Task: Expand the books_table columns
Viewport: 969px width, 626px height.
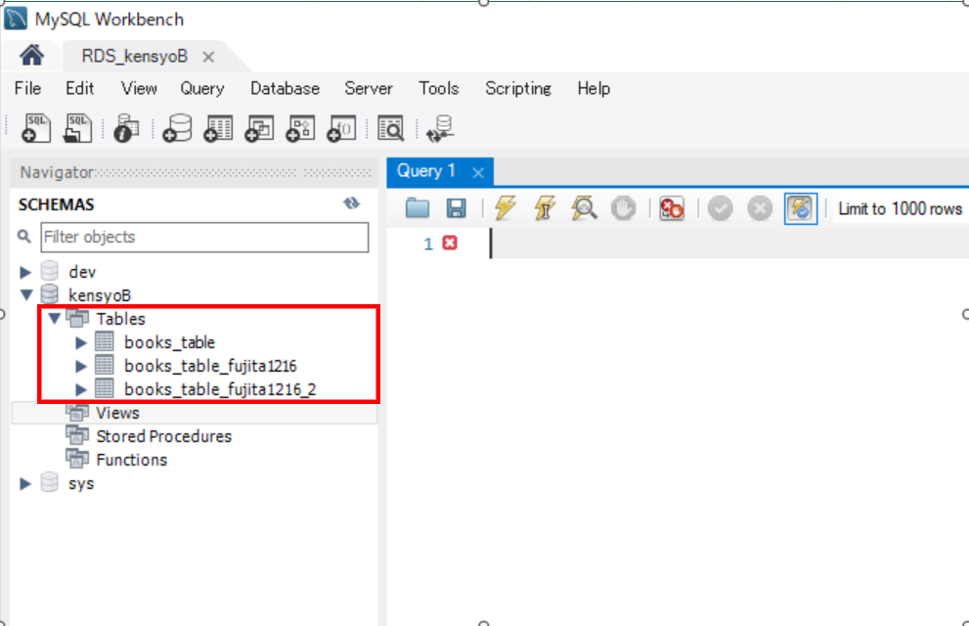Action: click(81, 342)
